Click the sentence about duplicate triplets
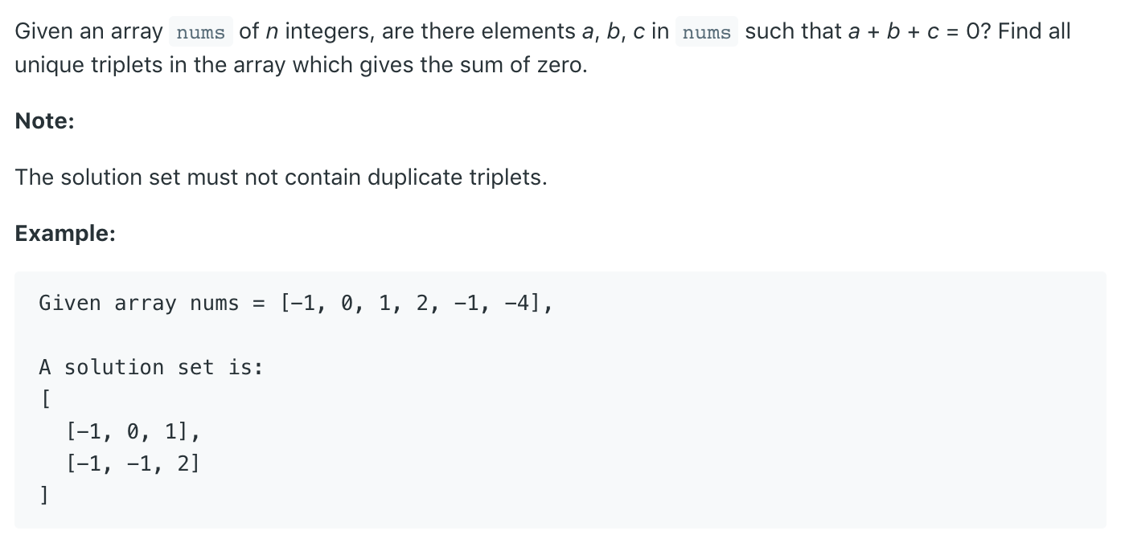 (281, 178)
